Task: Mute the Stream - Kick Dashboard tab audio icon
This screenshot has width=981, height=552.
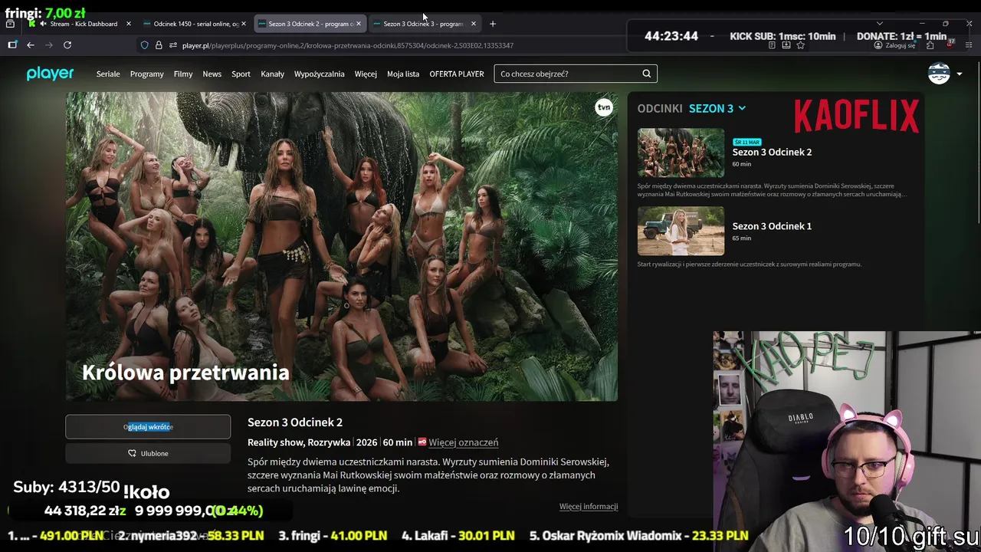Action: point(43,24)
